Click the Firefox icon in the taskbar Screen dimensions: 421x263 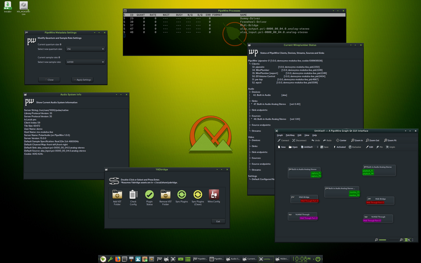click(x=118, y=259)
